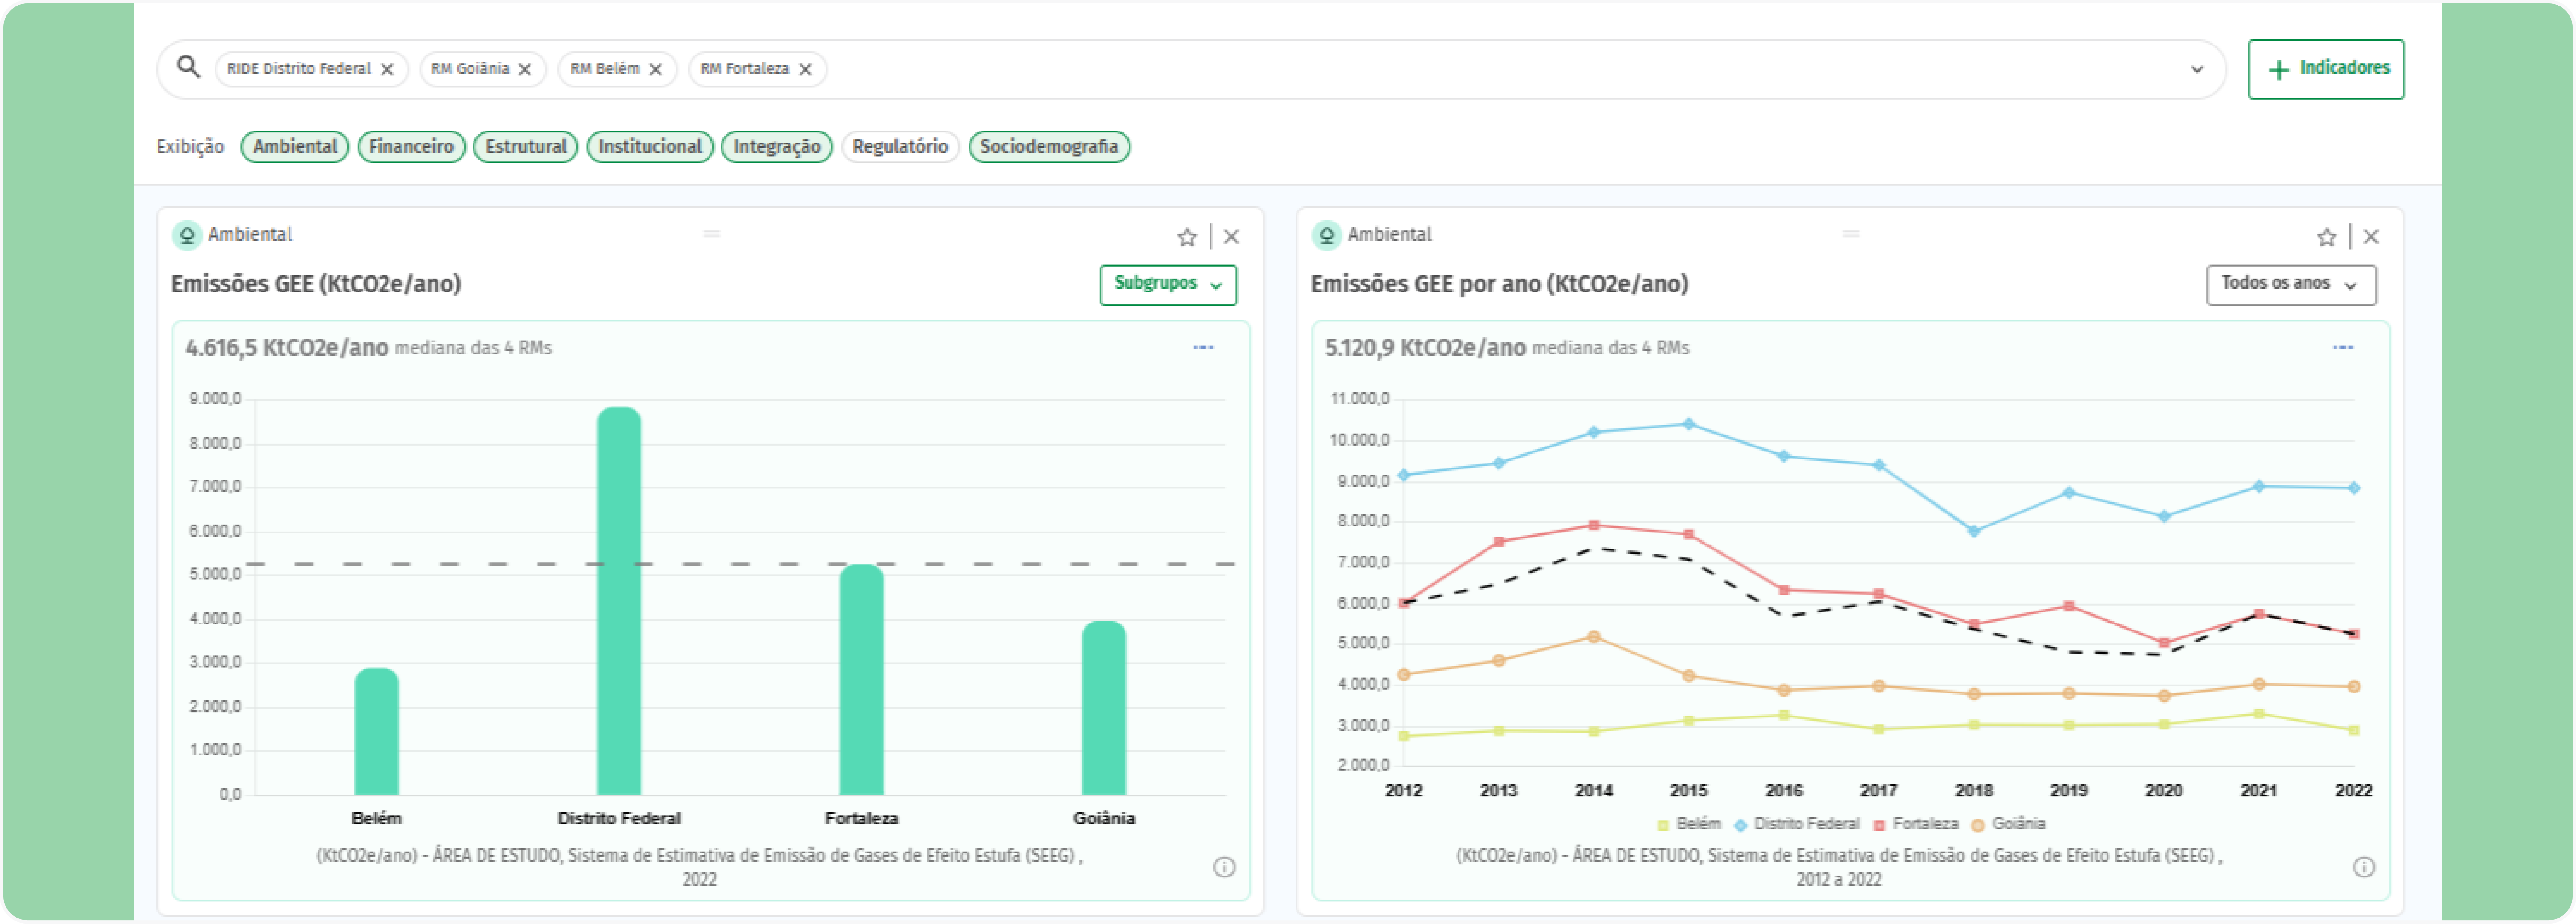Show info for the bar chart source
Screen dimensions: 2576x924
(x=1224, y=867)
